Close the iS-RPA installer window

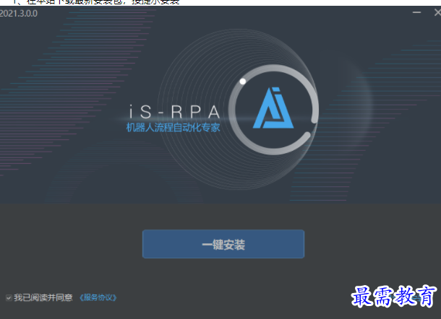437,12
